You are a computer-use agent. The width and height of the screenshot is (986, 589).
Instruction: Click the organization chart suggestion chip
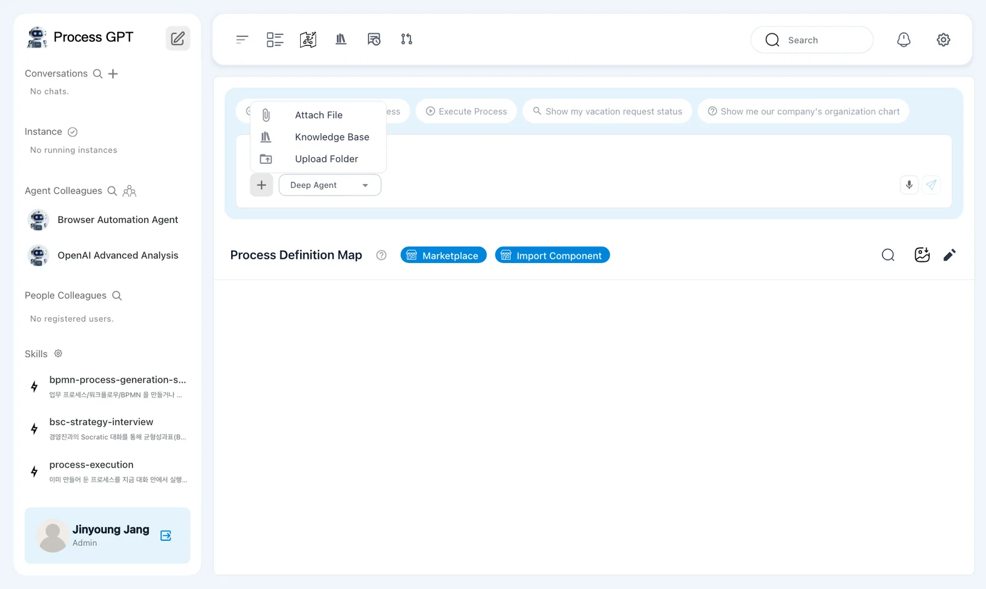803,111
